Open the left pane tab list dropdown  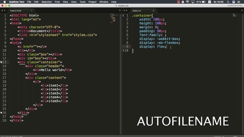(120, 10)
